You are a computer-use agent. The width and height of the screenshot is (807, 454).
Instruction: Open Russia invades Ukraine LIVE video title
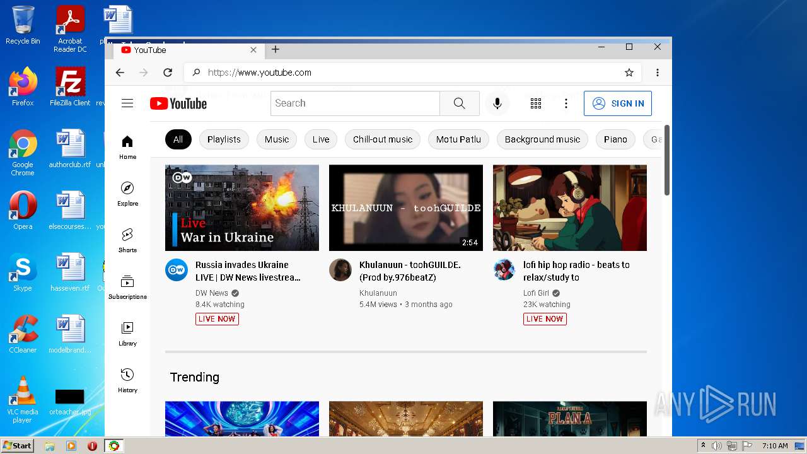[x=248, y=271]
